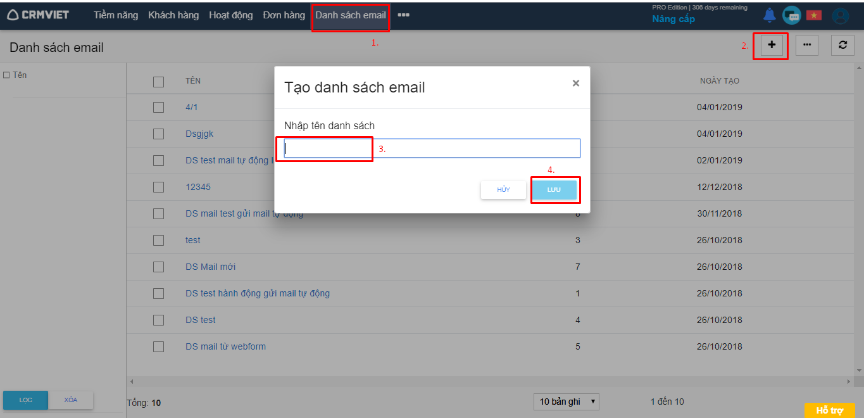
Task: Click the CRMVIET logo
Action: pos(38,15)
